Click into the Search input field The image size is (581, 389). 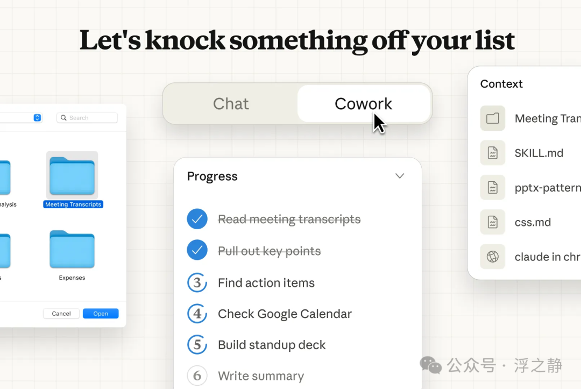click(91, 118)
